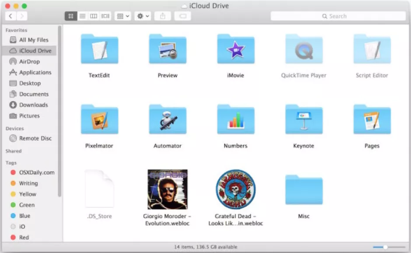Open the Action gear dropdown menu
Image resolution: width=411 pixels, height=253 pixels.
coord(141,16)
